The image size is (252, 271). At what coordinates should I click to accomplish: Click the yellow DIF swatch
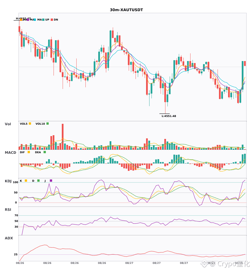point(29,152)
